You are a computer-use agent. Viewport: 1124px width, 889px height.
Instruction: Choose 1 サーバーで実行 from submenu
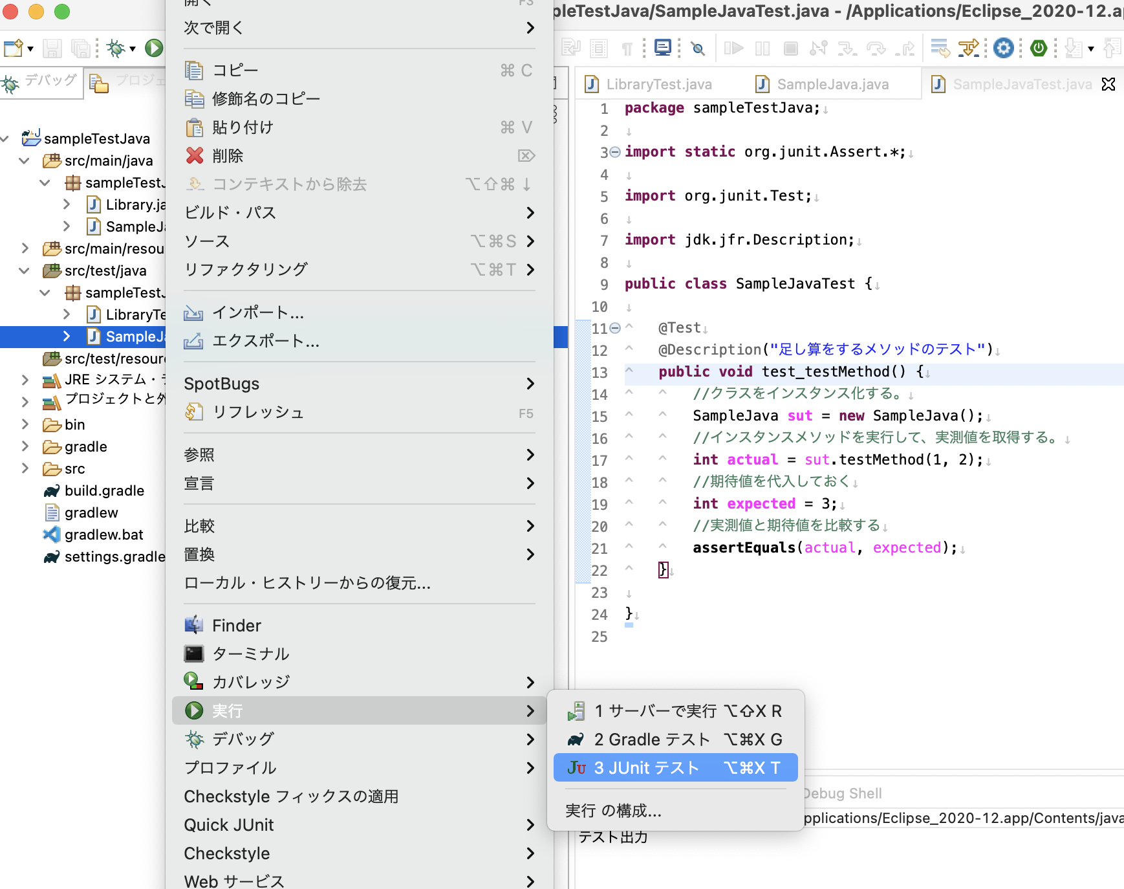point(675,710)
